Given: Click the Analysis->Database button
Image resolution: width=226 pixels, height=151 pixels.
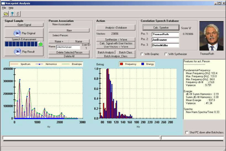Looking at the screenshot, I should coord(116,28).
